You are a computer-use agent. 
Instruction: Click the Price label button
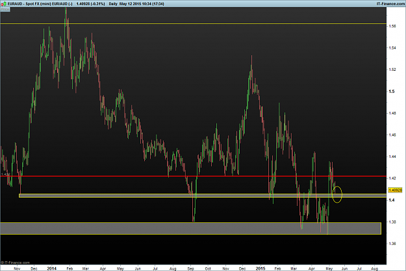[5, 9]
